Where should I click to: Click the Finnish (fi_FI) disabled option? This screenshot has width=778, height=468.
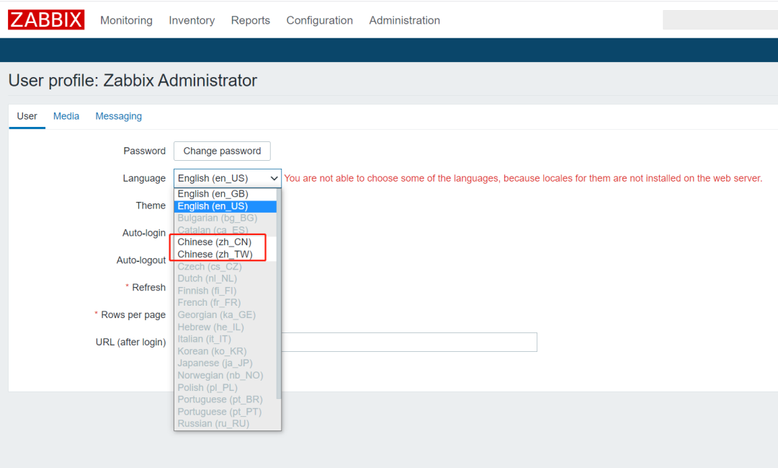[x=225, y=291]
